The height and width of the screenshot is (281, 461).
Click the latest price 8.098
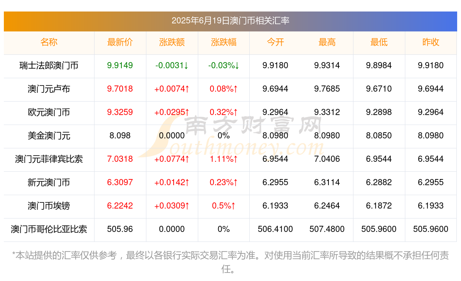click(x=120, y=136)
